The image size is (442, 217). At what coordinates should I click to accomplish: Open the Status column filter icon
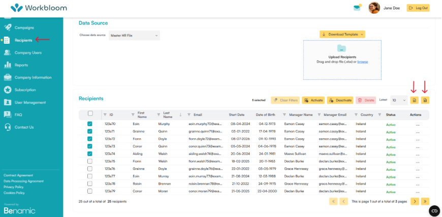coord(380,115)
